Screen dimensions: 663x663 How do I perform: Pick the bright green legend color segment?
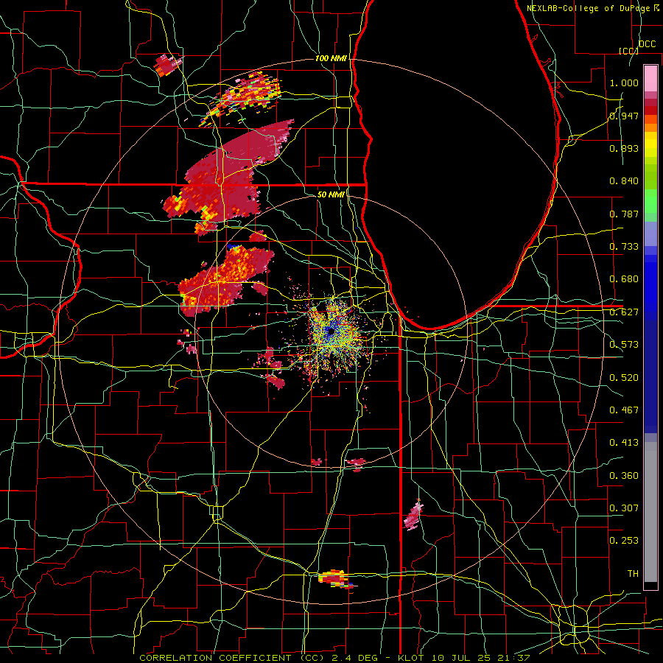pos(650,202)
